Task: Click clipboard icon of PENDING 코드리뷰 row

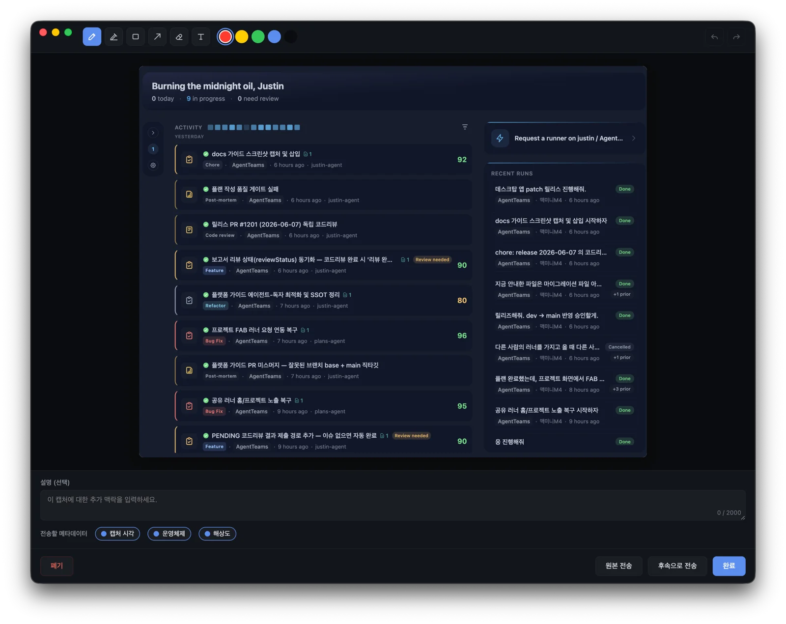Action: pyautogui.click(x=189, y=441)
